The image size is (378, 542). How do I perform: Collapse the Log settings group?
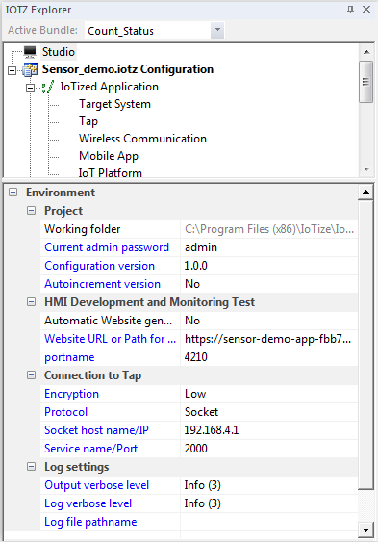pos(31,467)
